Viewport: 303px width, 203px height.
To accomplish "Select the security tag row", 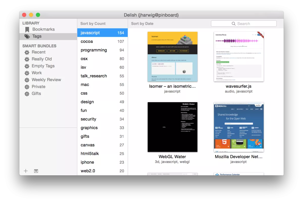I will click(x=103, y=119).
